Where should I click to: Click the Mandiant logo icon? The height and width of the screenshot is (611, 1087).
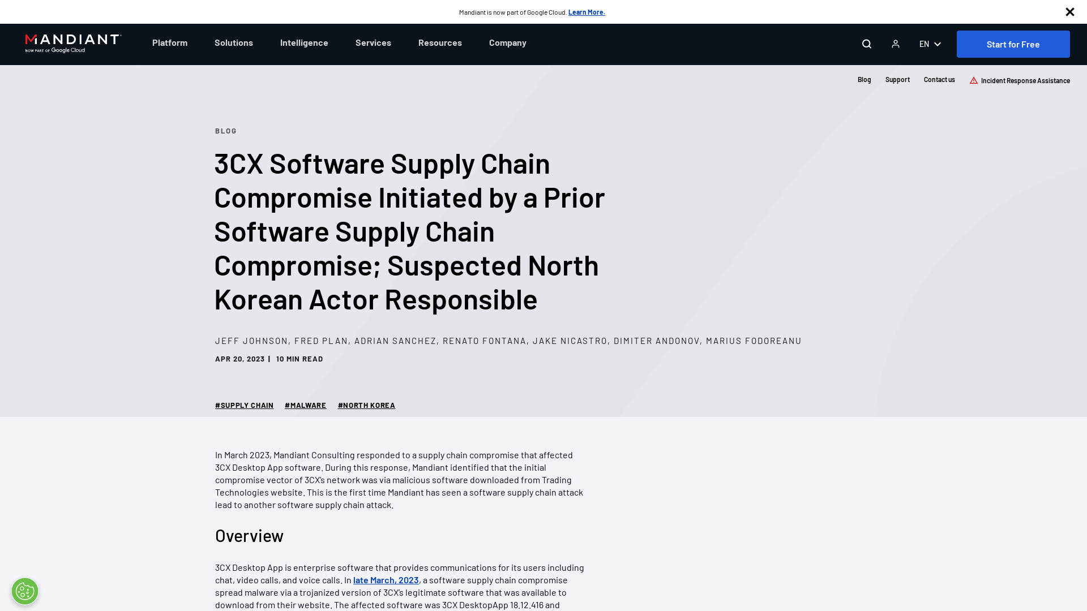coord(73,43)
